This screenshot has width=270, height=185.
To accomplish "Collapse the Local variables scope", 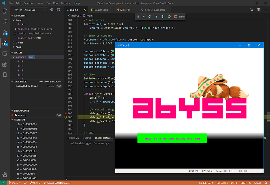I will click(x=14, y=20).
